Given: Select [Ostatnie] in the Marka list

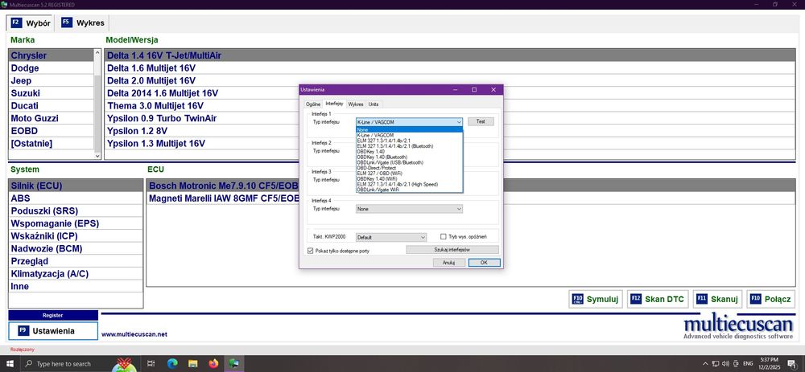Looking at the screenshot, I should click(x=51, y=144).
